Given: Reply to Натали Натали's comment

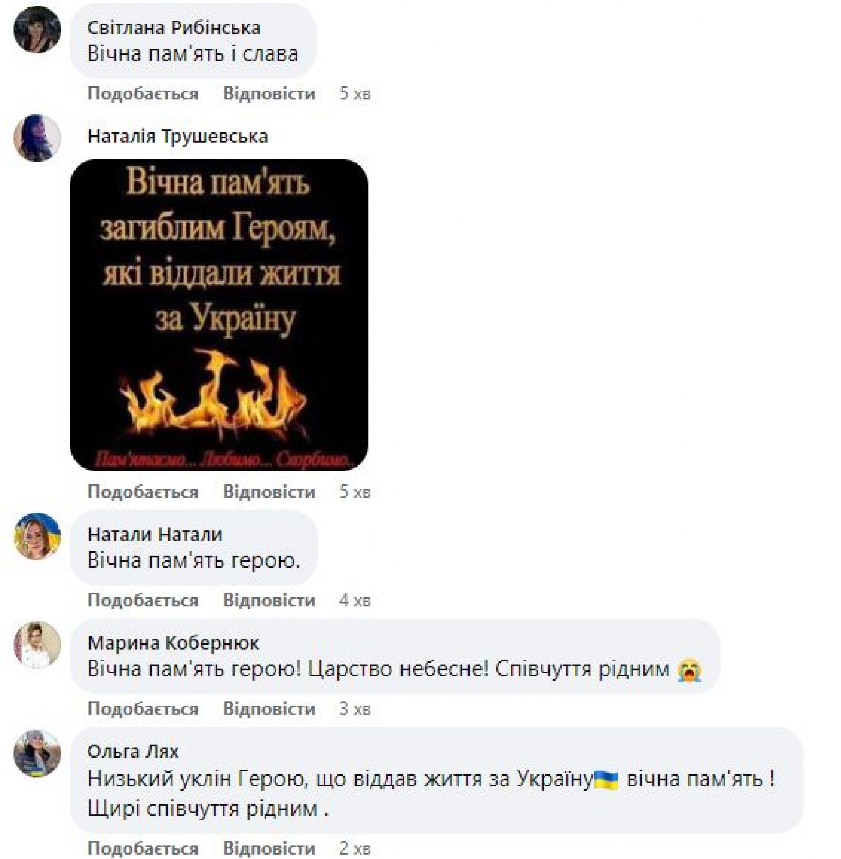Looking at the screenshot, I should (269, 600).
